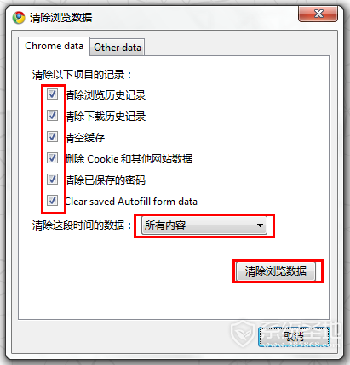
Task: Click the Clear saved Autofill form data label
Action: [131, 202]
